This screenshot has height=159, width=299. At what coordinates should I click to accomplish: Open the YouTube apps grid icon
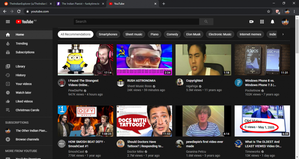pyautogui.click(x=262, y=22)
